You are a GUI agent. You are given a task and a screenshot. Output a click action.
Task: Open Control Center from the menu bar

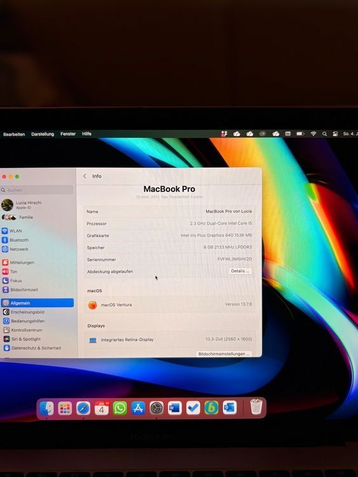pyautogui.click(x=335, y=134)
